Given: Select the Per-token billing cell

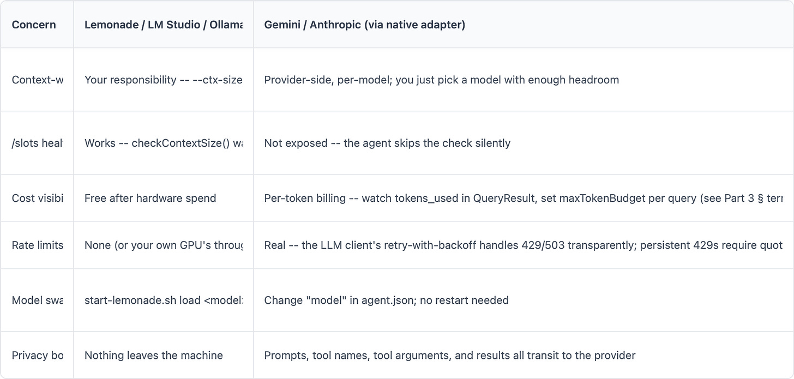Looking at the screenshot, I should tap(524, 198).
